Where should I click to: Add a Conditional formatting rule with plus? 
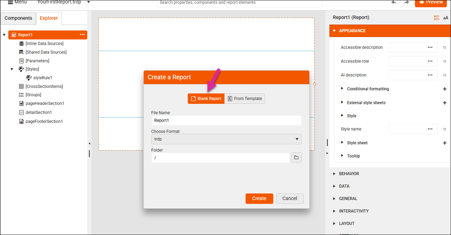pyautogui.click(x=445, y=89)
